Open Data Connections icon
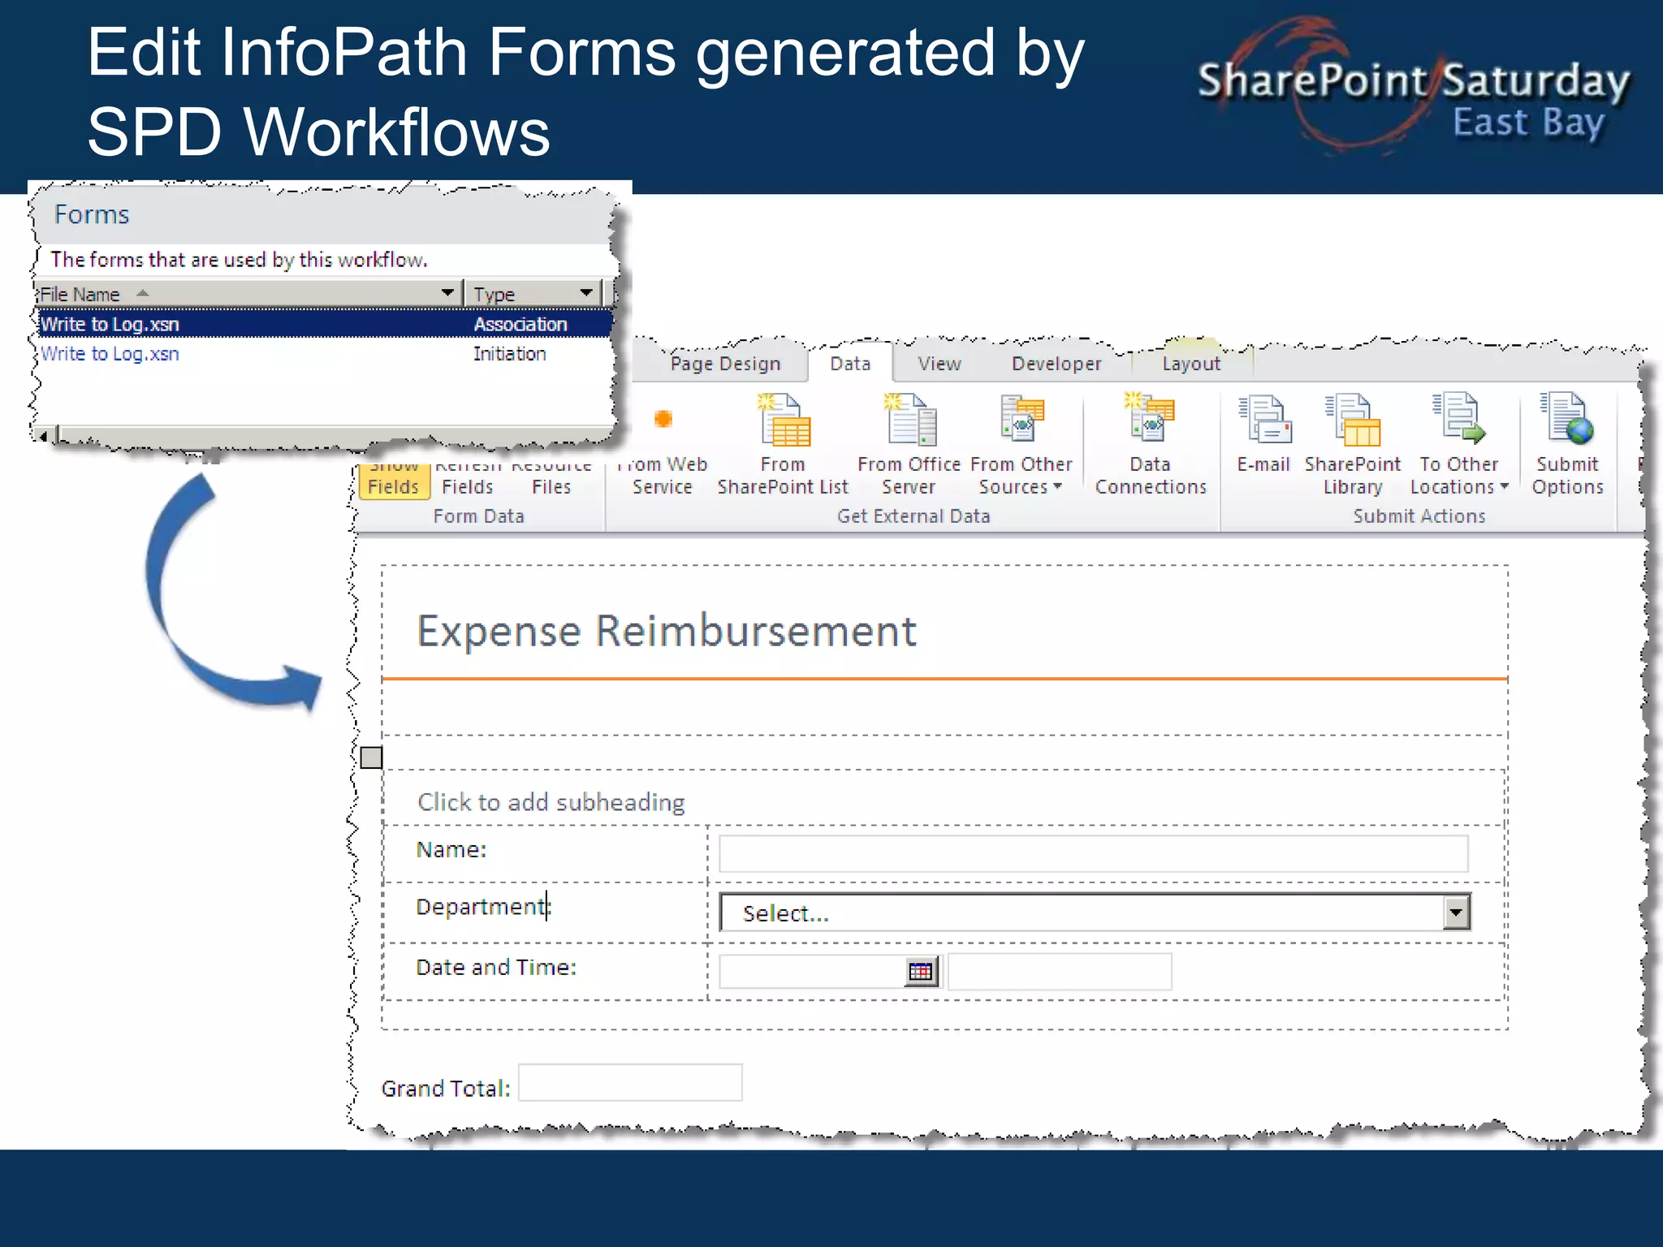The width and height of the screenshot is (1663, 1247). click(1150, 416)
